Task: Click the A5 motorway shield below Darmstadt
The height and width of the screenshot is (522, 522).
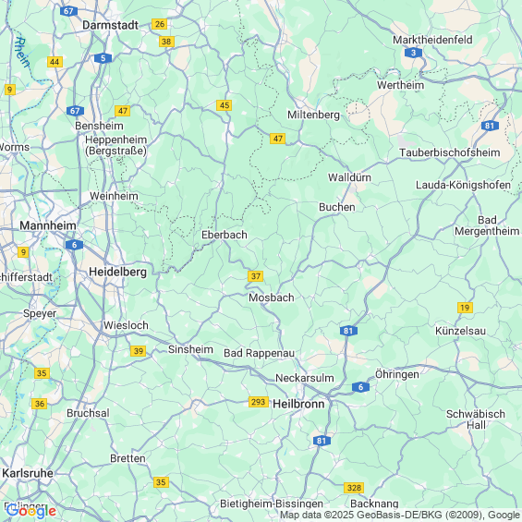Action: point(103,58)
